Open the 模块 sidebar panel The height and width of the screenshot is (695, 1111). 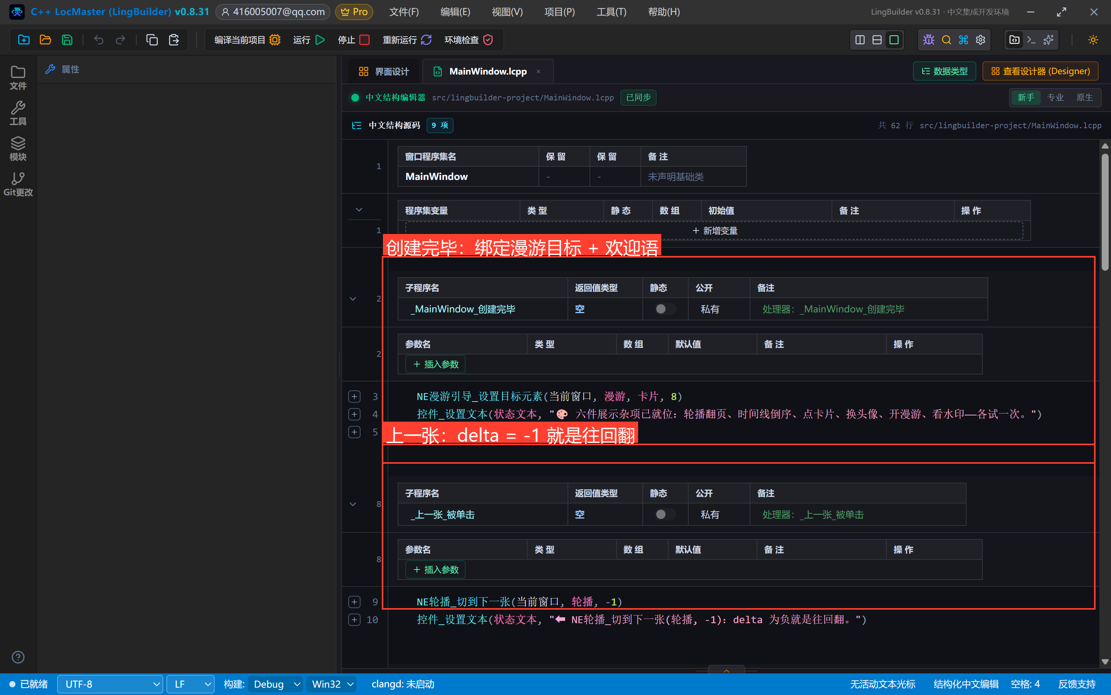click(x=18, y=149)
